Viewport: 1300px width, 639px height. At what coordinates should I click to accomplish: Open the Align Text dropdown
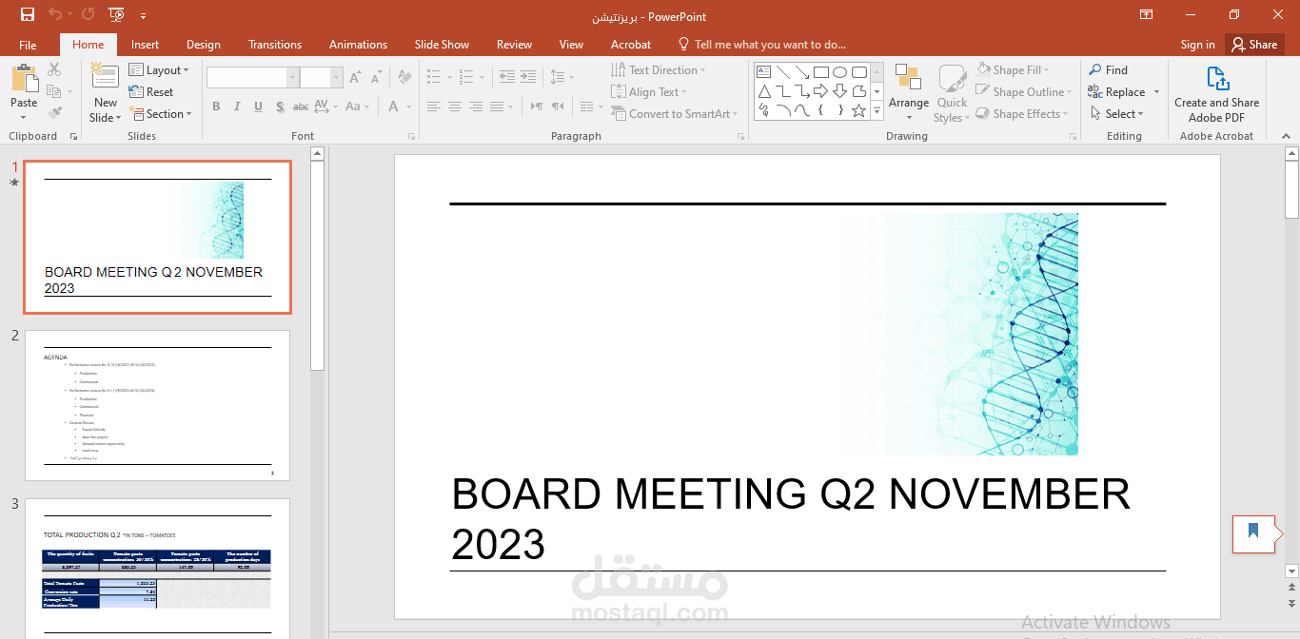pos(649,92)
